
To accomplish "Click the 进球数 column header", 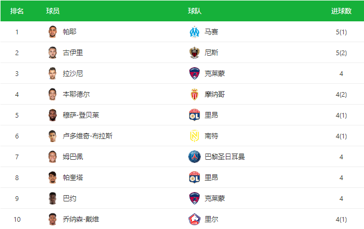I will 341,11.
